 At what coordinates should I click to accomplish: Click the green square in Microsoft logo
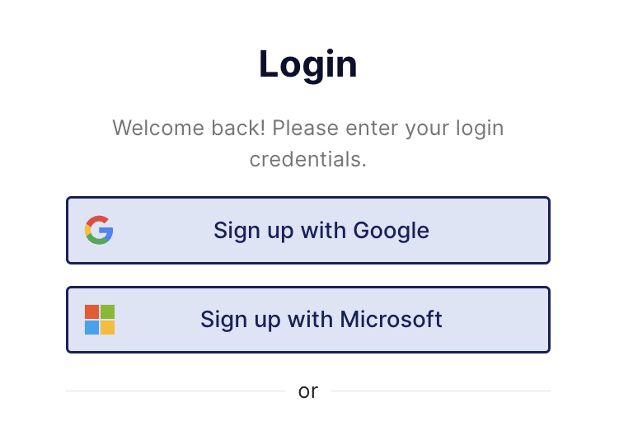pyautogui.click(x=107, y=311)
